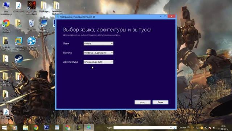Show hidden system tray icons
This screenshot has height=131, width=232.
pos(194,128)
